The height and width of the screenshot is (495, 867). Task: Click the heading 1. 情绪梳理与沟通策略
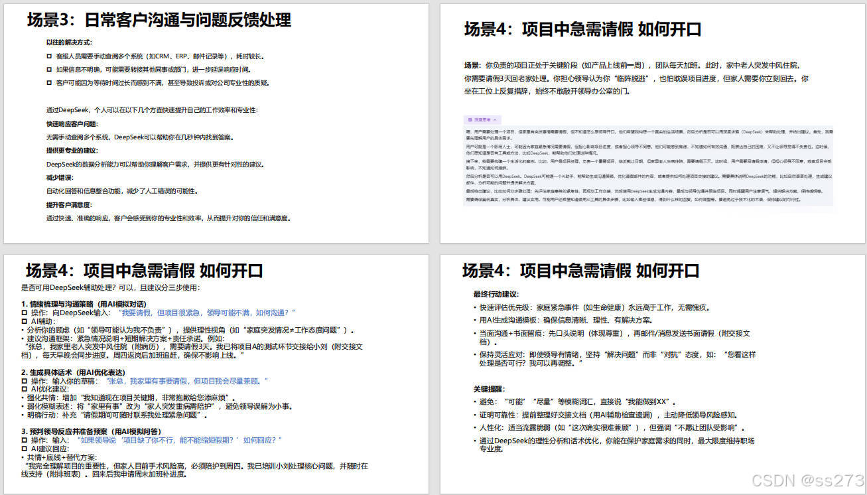click(84, 304)
